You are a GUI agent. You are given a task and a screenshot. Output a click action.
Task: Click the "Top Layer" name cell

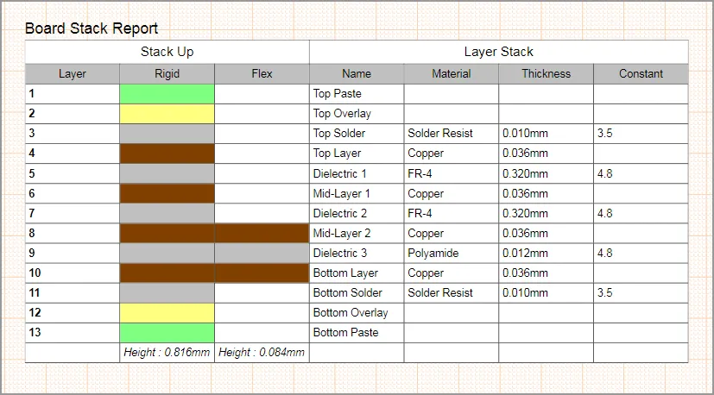[x=357, y=154]
